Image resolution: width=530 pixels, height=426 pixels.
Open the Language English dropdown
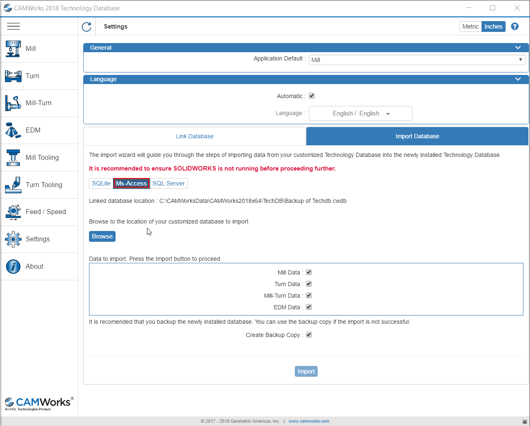[x=361, y=113]
